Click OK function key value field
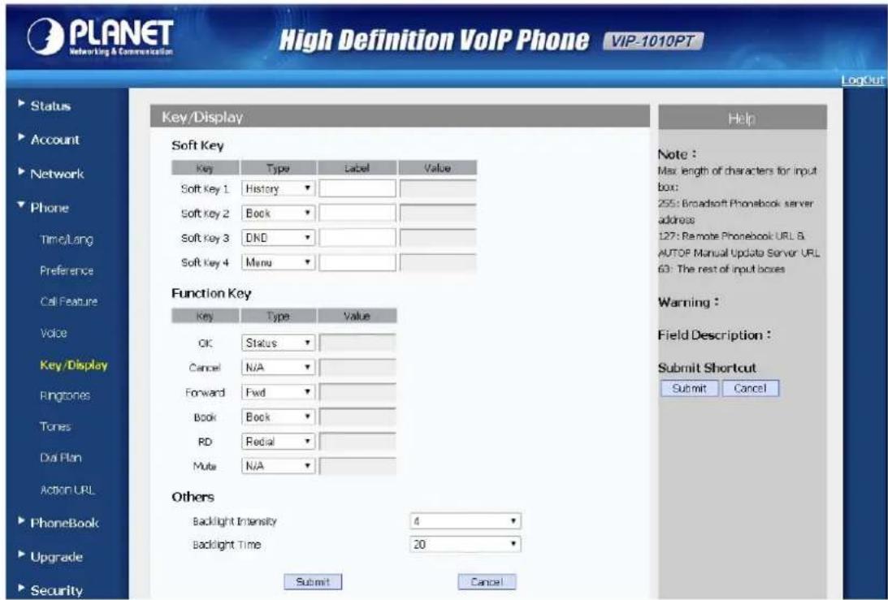 [357, 343]
